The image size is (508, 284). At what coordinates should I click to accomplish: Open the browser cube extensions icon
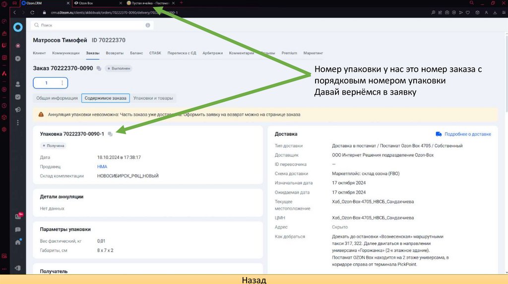pyautogui.click(x=477, y=12)
